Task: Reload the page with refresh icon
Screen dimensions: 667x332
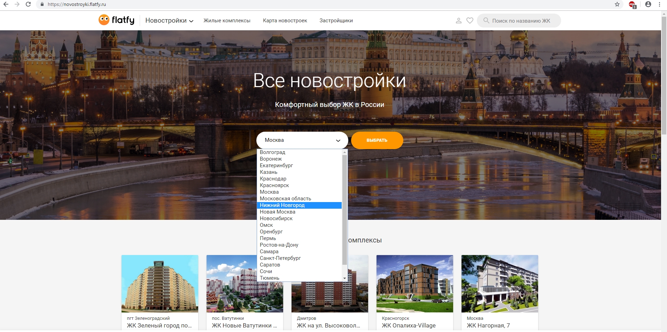Action: (x=29, y=4)
